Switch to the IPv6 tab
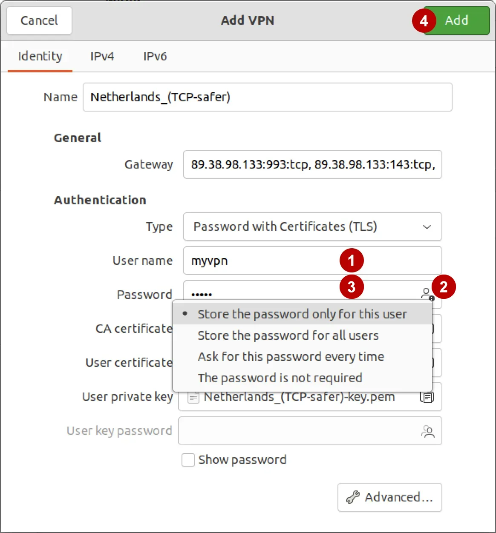 (155, 56)
